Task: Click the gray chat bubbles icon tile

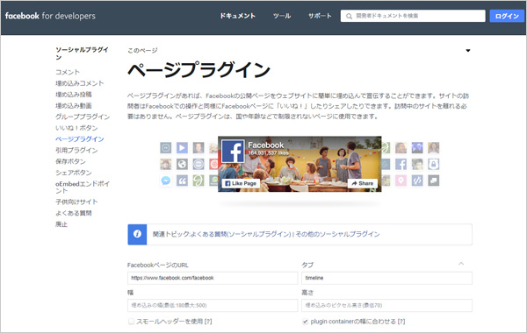Action: (x=434, y=181)
